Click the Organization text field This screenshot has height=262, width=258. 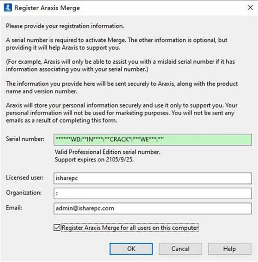point(153,193)
